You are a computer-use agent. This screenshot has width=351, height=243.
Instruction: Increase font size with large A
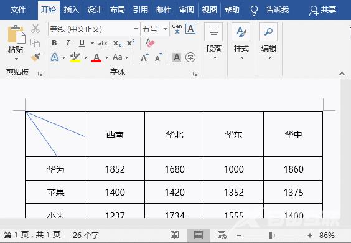click(x=144, y=57)
